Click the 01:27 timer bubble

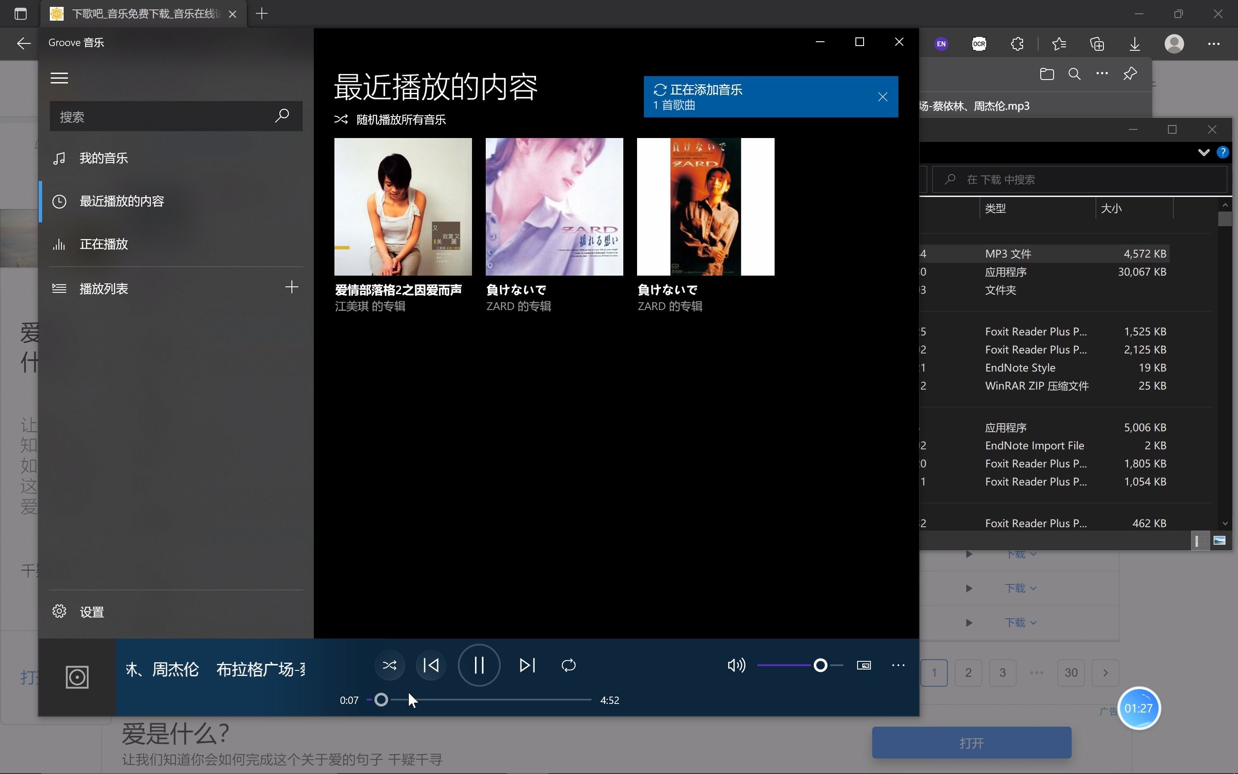1138,709
